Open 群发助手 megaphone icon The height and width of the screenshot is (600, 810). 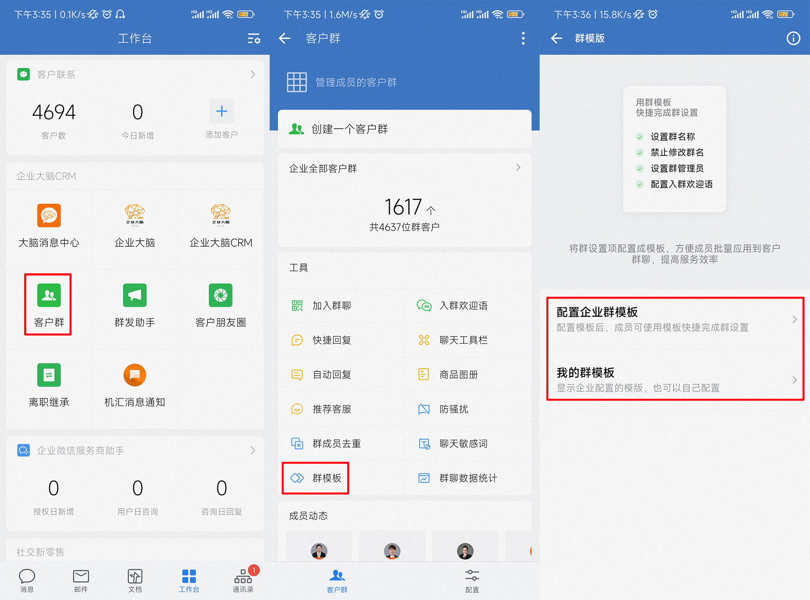135,295
